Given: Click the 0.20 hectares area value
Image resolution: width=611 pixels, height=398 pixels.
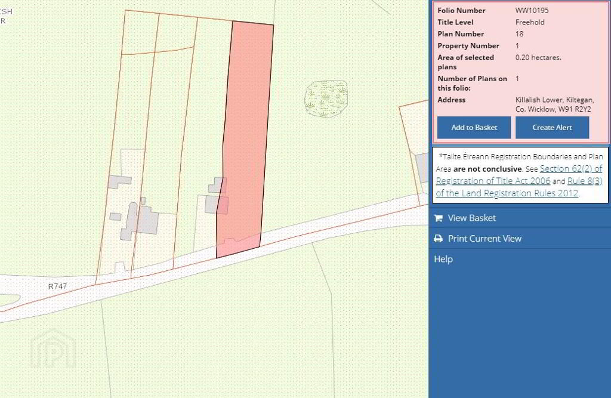Looking at the screenshot, I should (538, 58).
